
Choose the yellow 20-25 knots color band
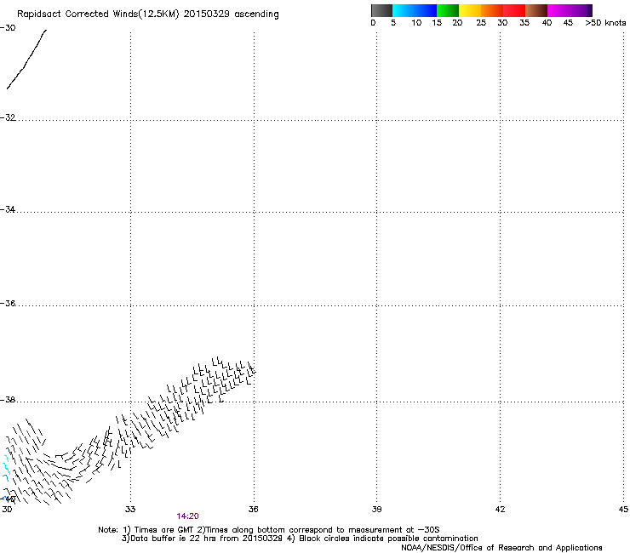click(x=470, y=10)
